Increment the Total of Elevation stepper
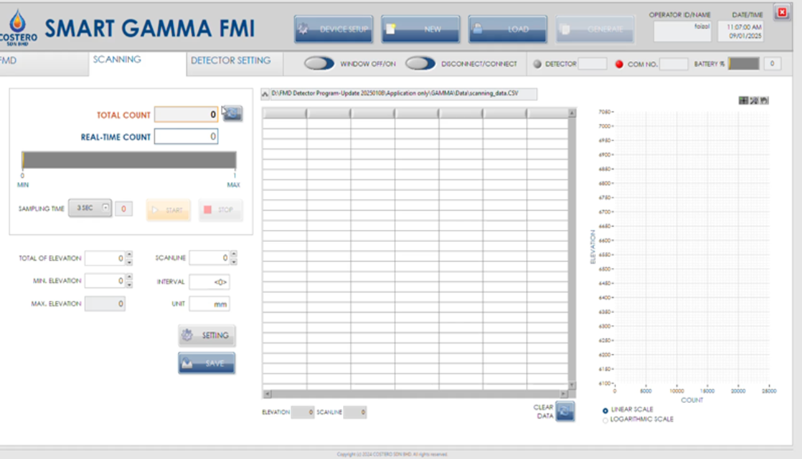802x459 pixels. [129, 254]
